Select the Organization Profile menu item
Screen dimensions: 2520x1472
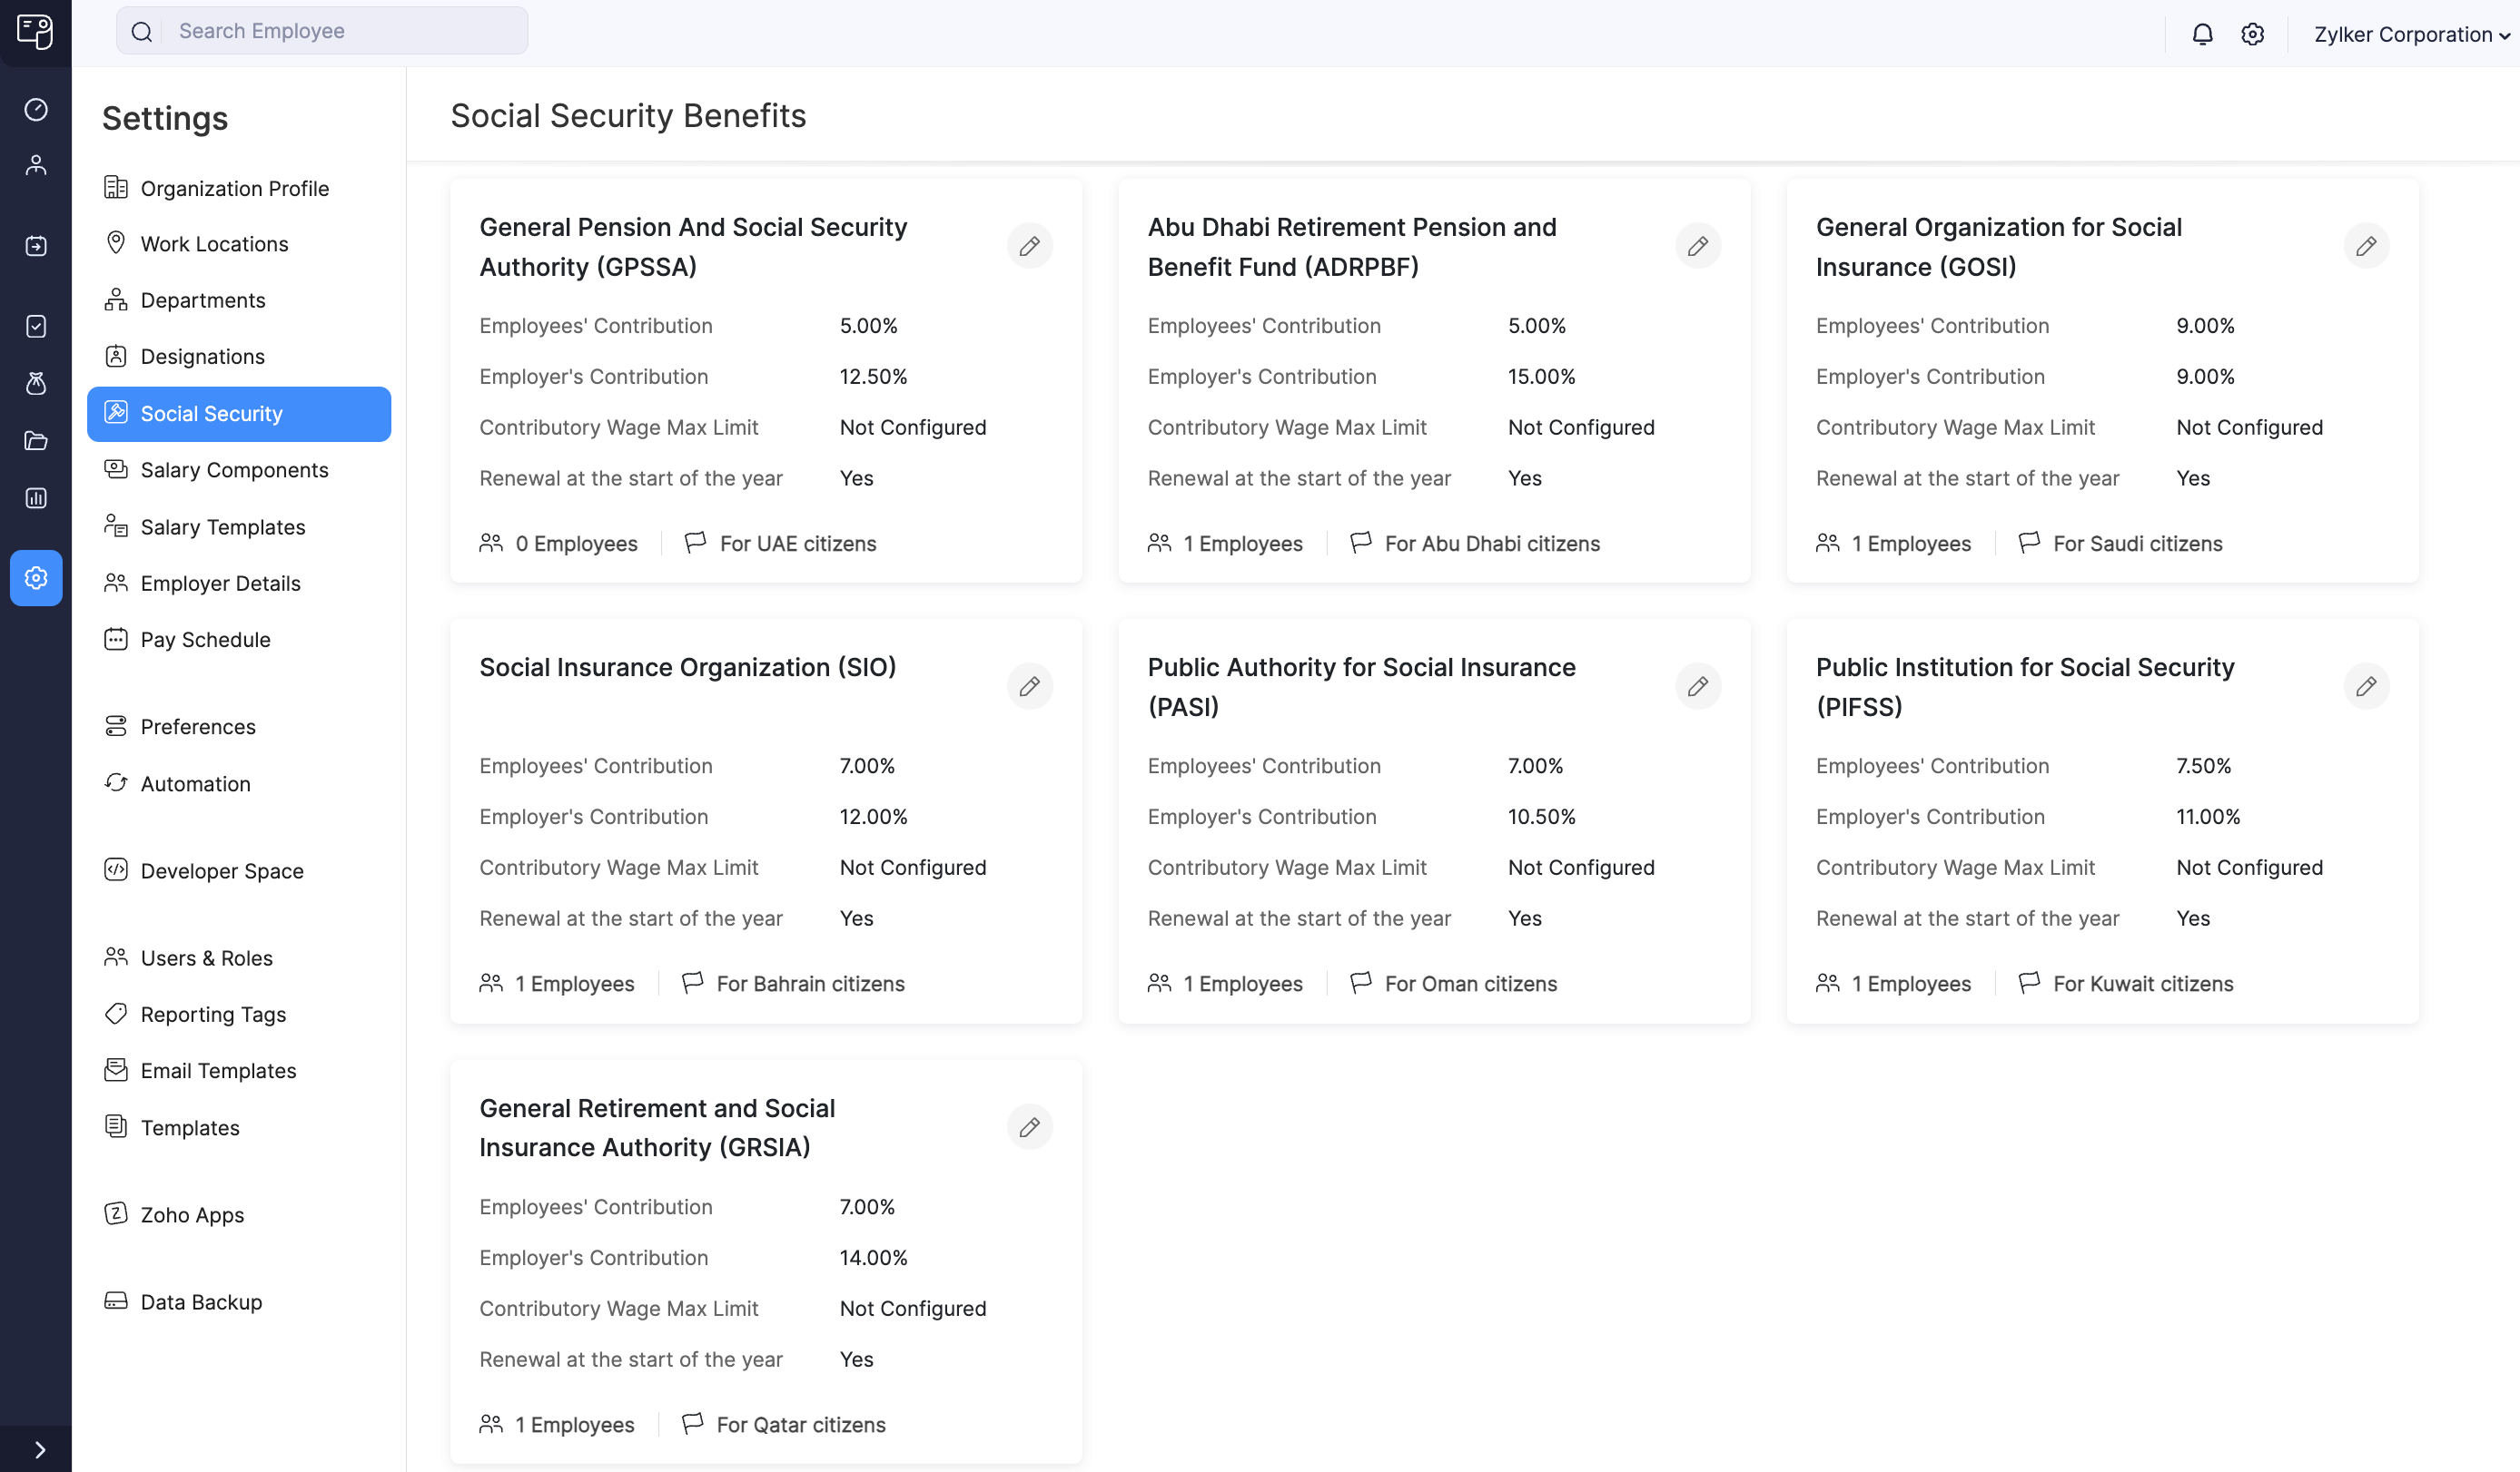pyautogui.click(x=233, y=186)
